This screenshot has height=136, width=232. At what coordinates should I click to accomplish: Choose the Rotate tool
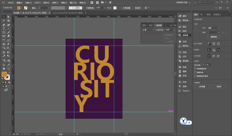click(x=4, y=40)
